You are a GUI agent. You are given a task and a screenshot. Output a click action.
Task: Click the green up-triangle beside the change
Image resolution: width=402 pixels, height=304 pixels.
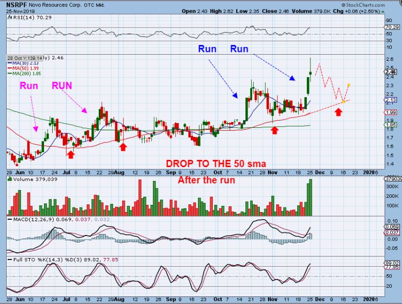point(383,12)
